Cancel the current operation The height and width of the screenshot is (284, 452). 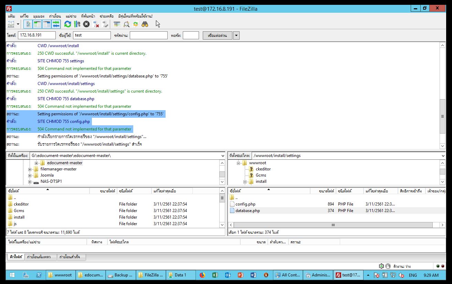point(86,24)
